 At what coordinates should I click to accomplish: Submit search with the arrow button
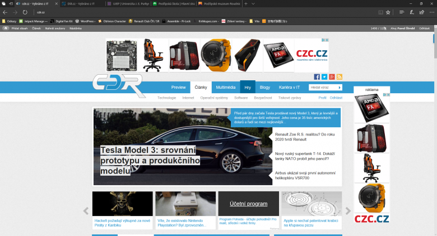click(340, 88)
